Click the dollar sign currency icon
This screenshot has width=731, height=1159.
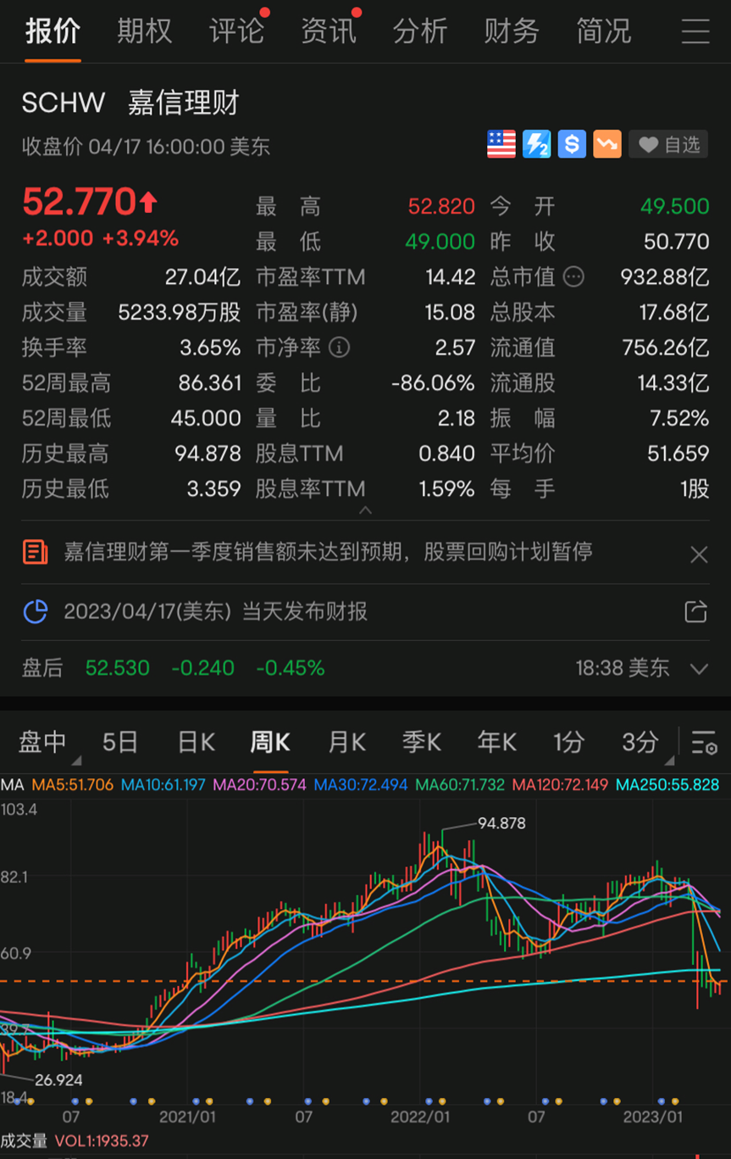pyautogui.click(x=572, y=143)
